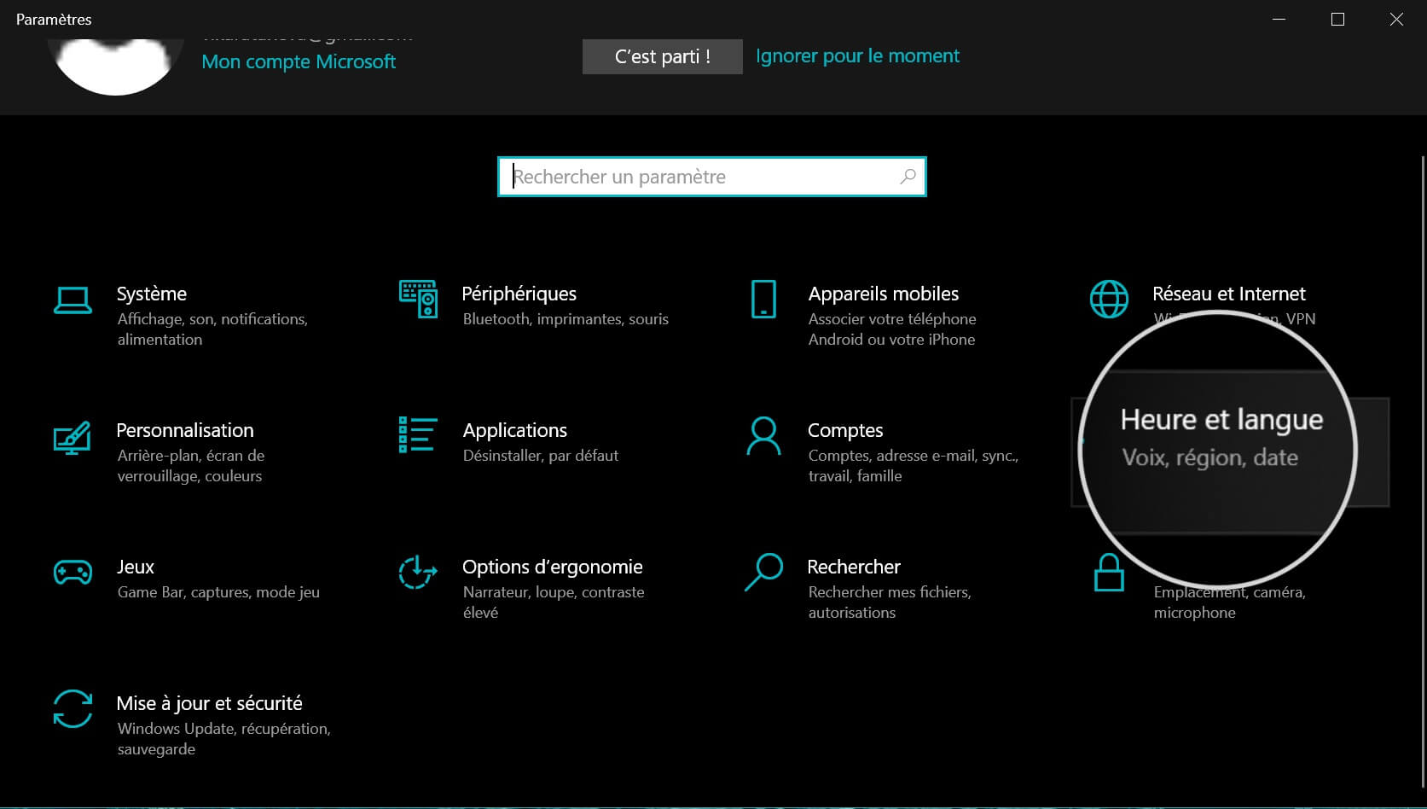Click the search magnifier in the search box
The image size is (1427, 809).
click(x=908, y=177)
